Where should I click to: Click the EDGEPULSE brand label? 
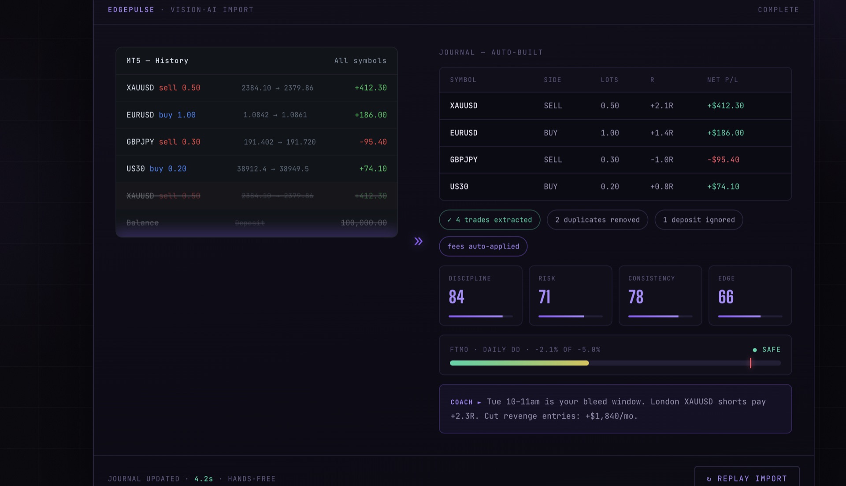click(131, 10)
